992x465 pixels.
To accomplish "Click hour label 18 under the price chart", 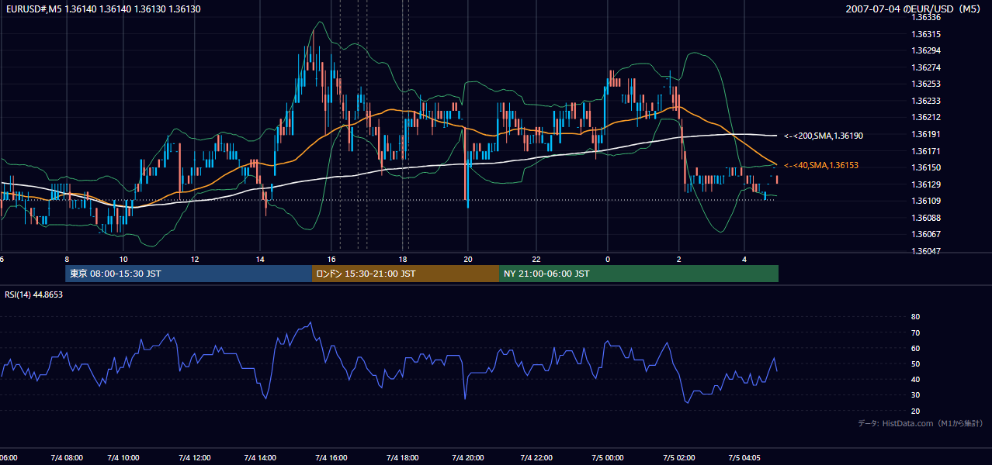I will 403,259.
